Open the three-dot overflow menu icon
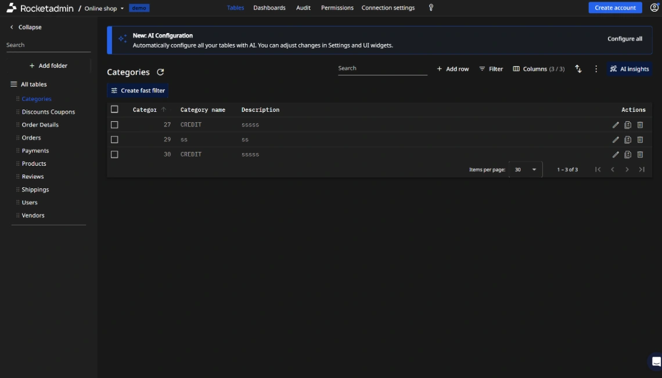This screenshot has height=378, width=662. (x=596, y=68)
